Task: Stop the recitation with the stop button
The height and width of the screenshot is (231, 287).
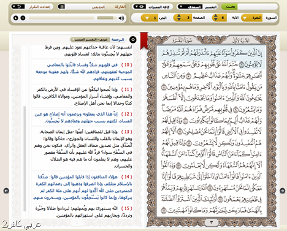Action: point(23,18)
